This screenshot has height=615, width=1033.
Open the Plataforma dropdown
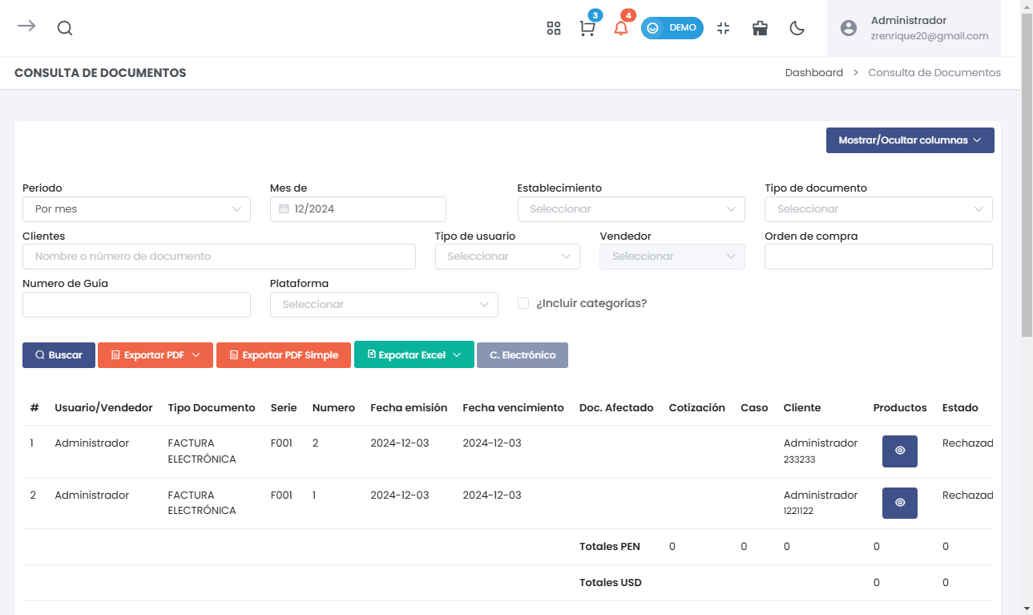tap(384, 305)
